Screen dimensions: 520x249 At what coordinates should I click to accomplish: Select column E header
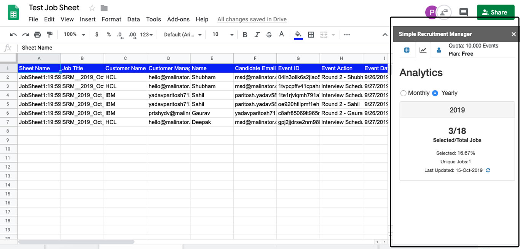(x=212, y=59)
